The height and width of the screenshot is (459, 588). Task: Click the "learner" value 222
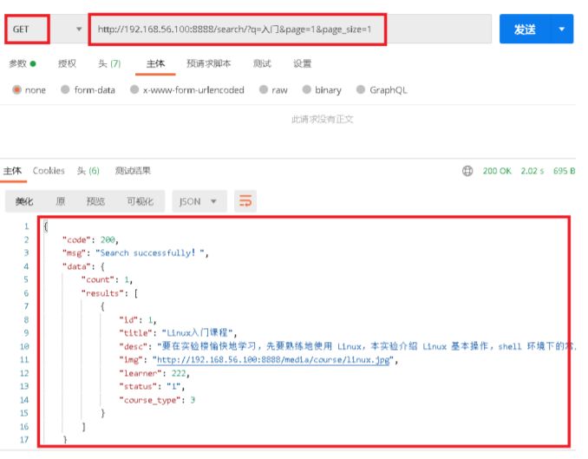[x=179, y=373]
